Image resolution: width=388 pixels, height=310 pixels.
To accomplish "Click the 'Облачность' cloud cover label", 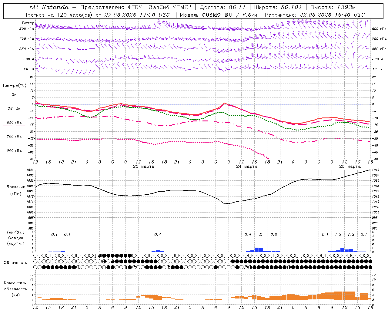I will tap(15, 263).
